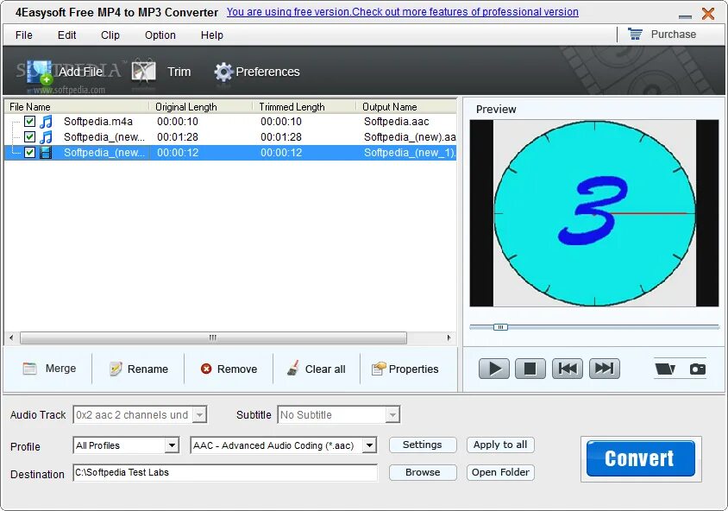Click the Trimmed Length column header
The height and width of the screenshot is (511, 728).
(304, 107)
